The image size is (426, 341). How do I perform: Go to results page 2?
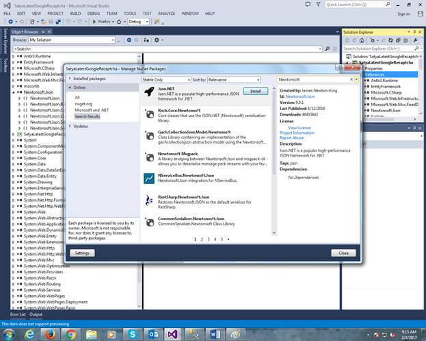[x=202, y=239]
